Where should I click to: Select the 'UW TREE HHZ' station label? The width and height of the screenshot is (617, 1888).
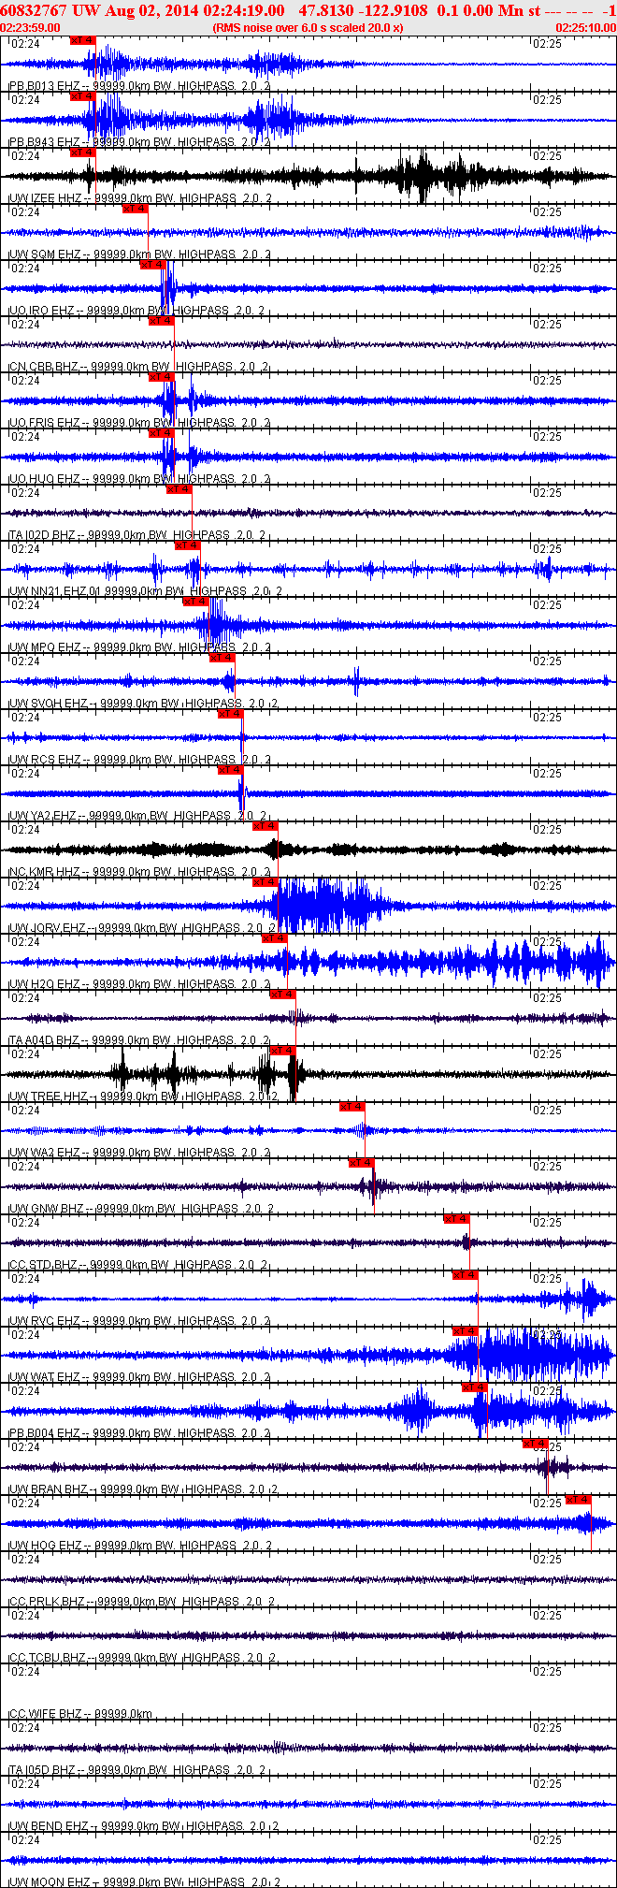coord(49,1096)
